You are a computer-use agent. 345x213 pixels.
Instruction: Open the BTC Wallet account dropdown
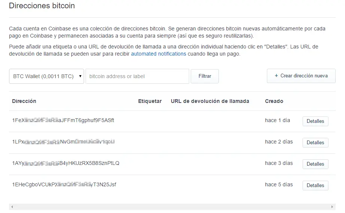click(x=47, y=76)
